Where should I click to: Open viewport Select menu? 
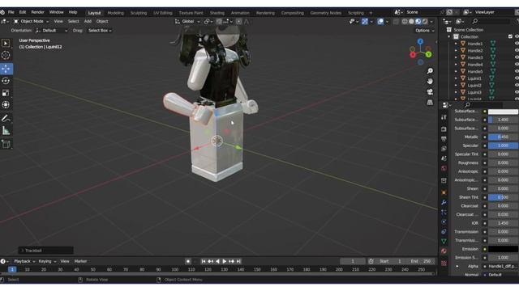coord(74,22)
